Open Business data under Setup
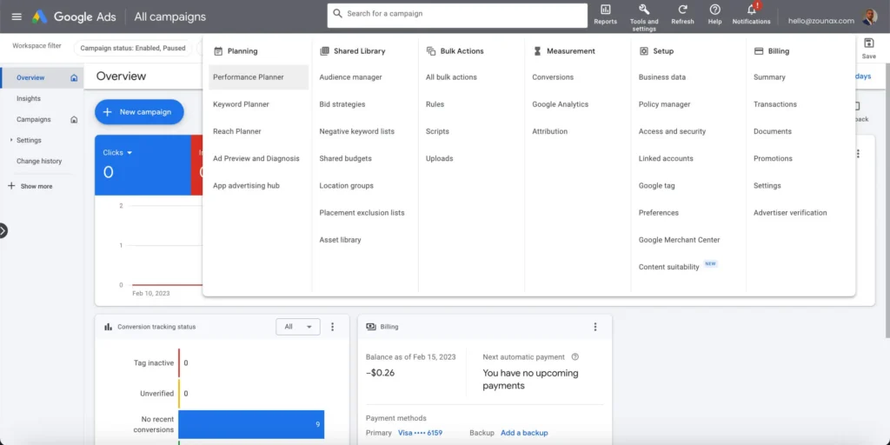The width and height of the screenshot is (890, 445). coord(661,77)
